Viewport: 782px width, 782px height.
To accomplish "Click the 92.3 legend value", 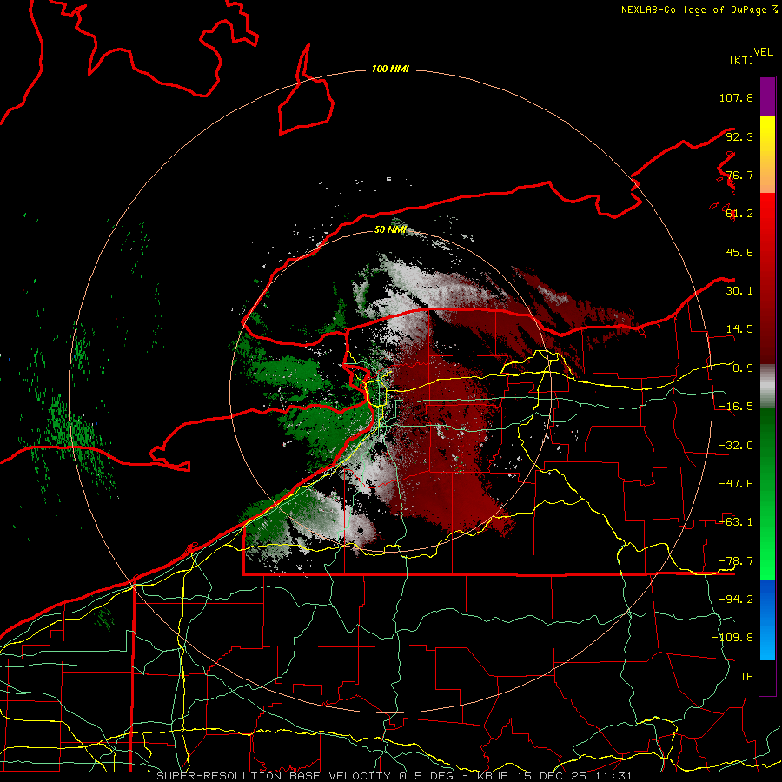I will tap(739, 136).
